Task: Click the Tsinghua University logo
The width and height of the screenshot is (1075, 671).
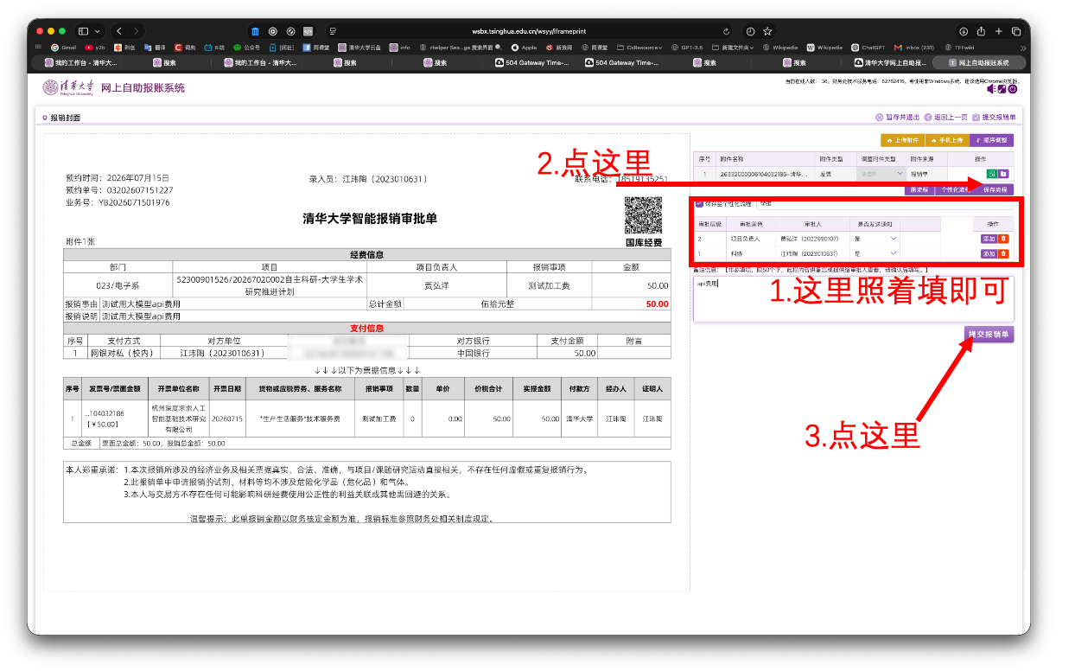Action: coord(68,88)
